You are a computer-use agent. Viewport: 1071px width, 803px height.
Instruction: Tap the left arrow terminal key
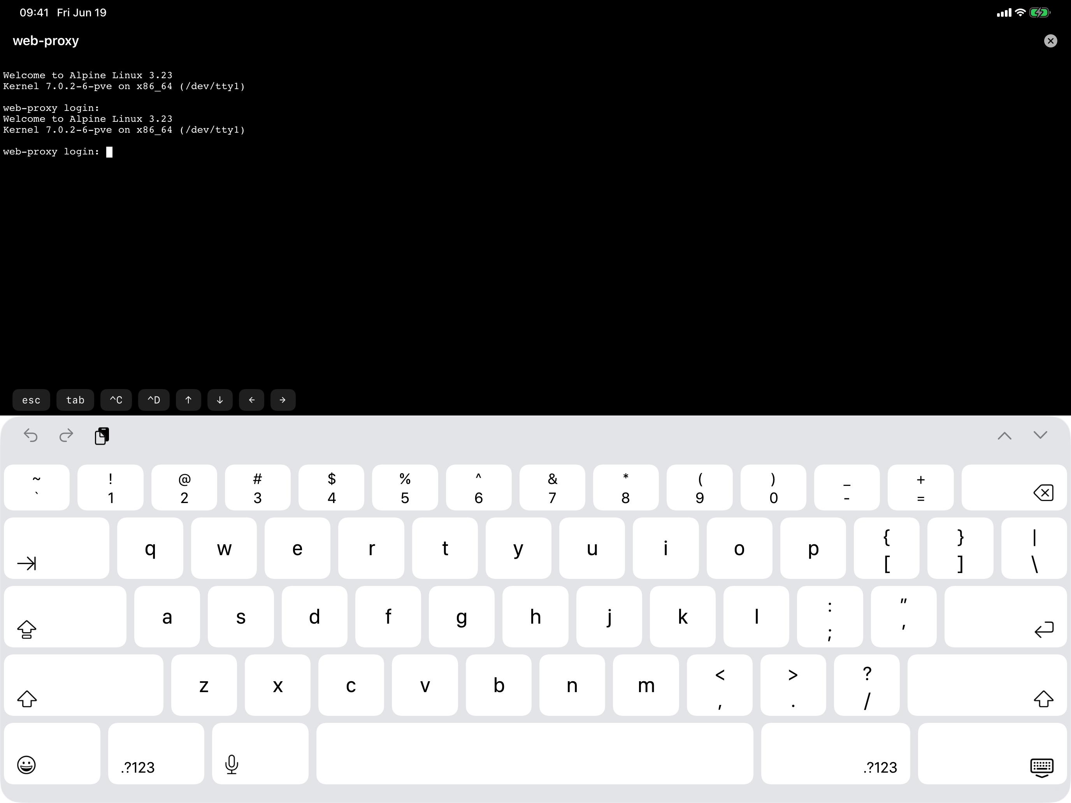(x=251, y=400)
